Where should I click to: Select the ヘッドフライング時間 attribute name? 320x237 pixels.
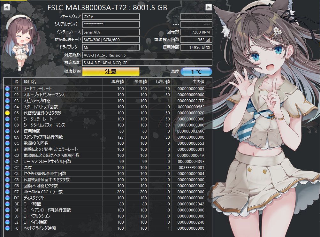(40, 228)
